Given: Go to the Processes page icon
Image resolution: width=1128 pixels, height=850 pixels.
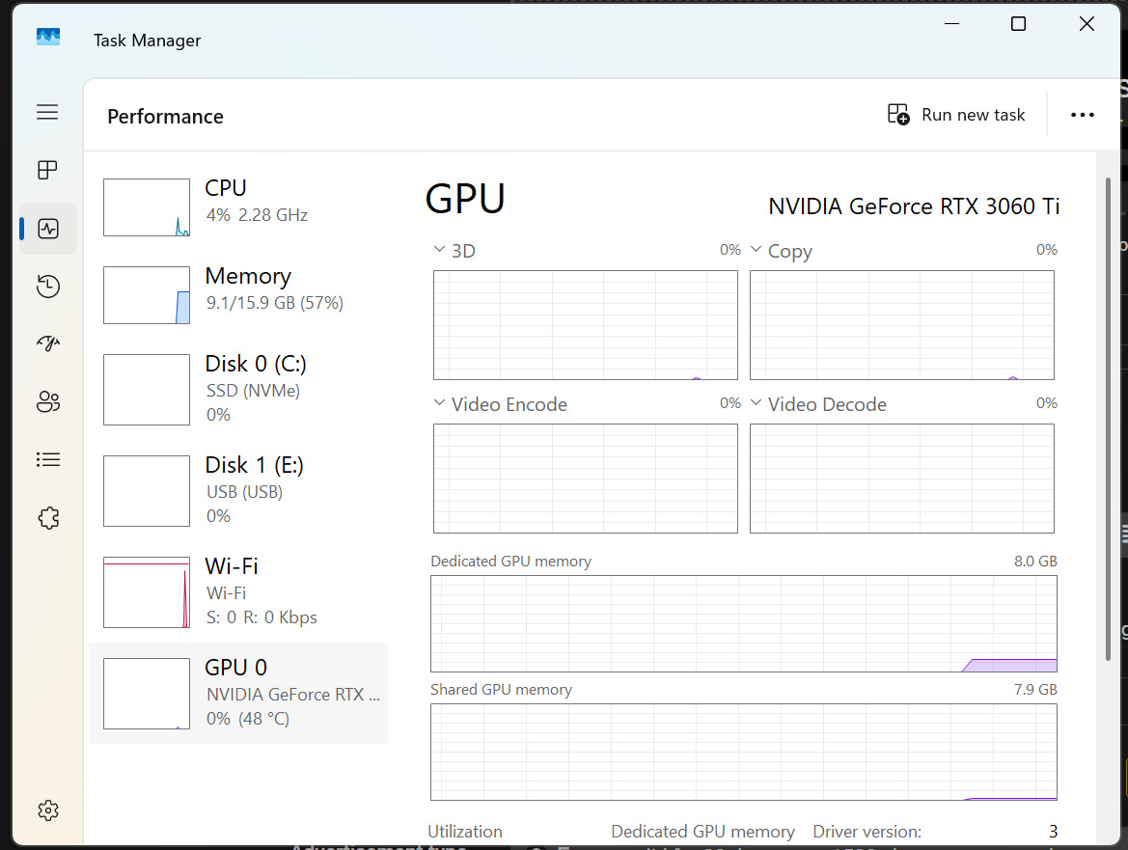Looking at the screenshot, I should coord(47,171).
